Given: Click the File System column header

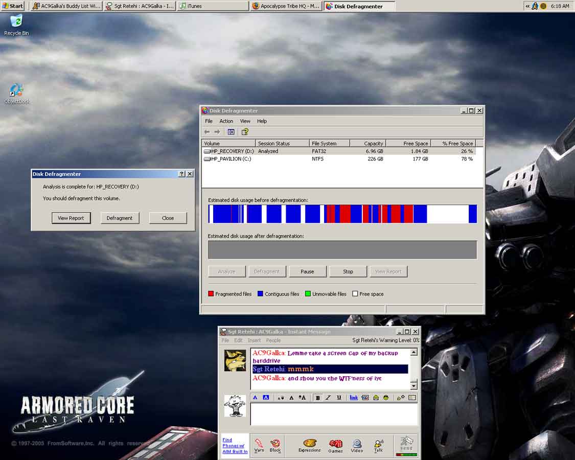Looking at the screenshot, I should tap(329, 144).
